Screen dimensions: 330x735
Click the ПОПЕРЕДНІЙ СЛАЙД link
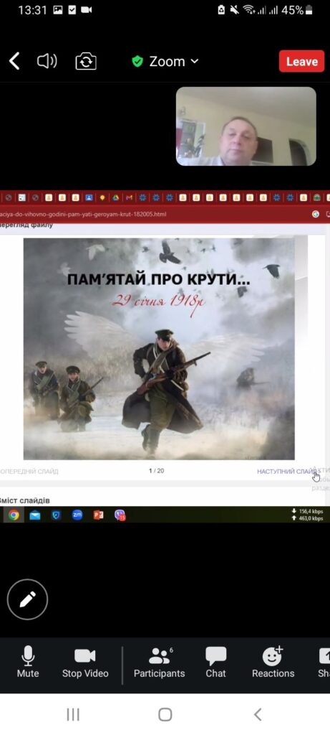coord(29,471)
